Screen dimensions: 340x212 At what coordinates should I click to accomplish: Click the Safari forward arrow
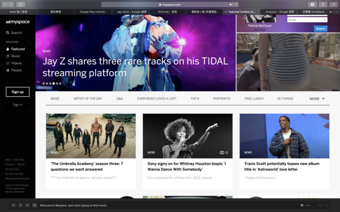(x=11, y=4)
